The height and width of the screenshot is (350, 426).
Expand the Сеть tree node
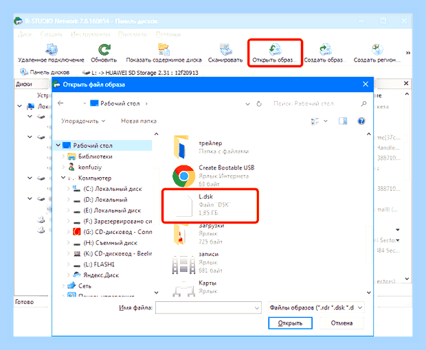point(63,285)
